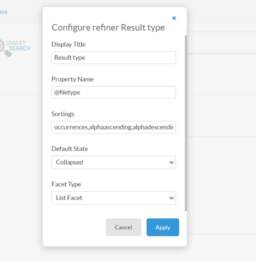Open the partially visible 'tml' link
This screenshot has height=261, width=256.
click(x=4, y=12)
